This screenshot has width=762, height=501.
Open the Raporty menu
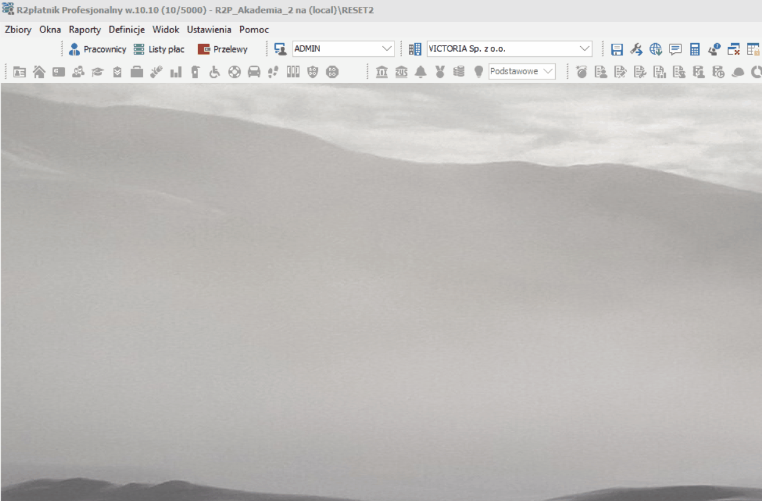(85, 29)
